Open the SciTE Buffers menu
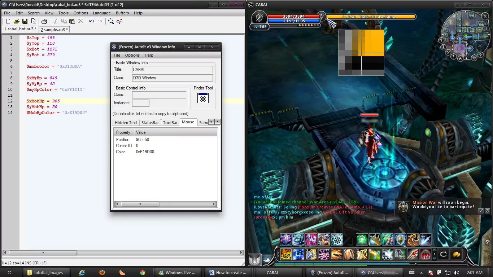Viewport: 493px width, 277px height. click(122, 13)
